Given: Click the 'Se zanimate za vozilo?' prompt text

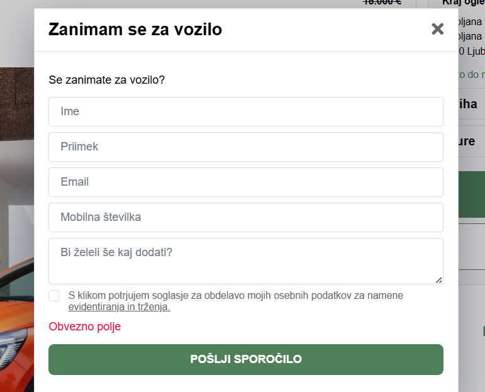Looking at the screenshot, I should click(x=106, y=80).
